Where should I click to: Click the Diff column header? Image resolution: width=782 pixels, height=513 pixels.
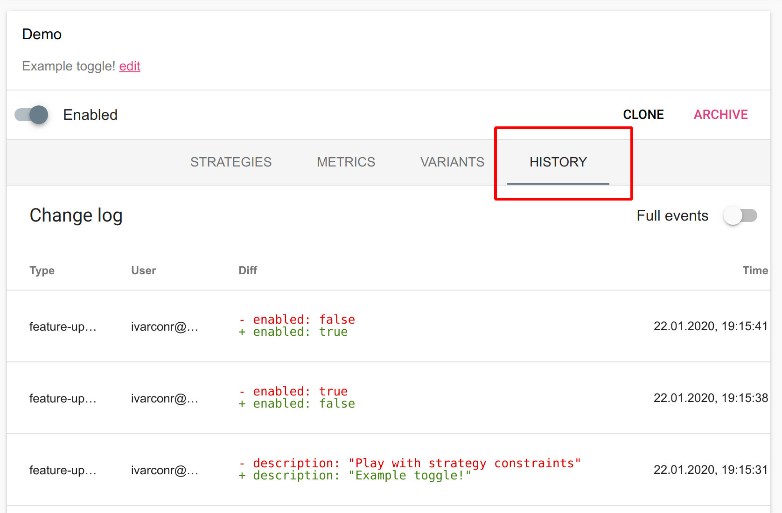click(248, 270)
